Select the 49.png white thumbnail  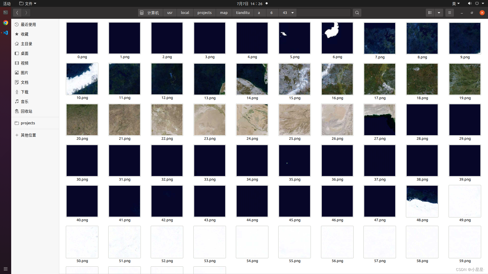click(x=465, y=201)
